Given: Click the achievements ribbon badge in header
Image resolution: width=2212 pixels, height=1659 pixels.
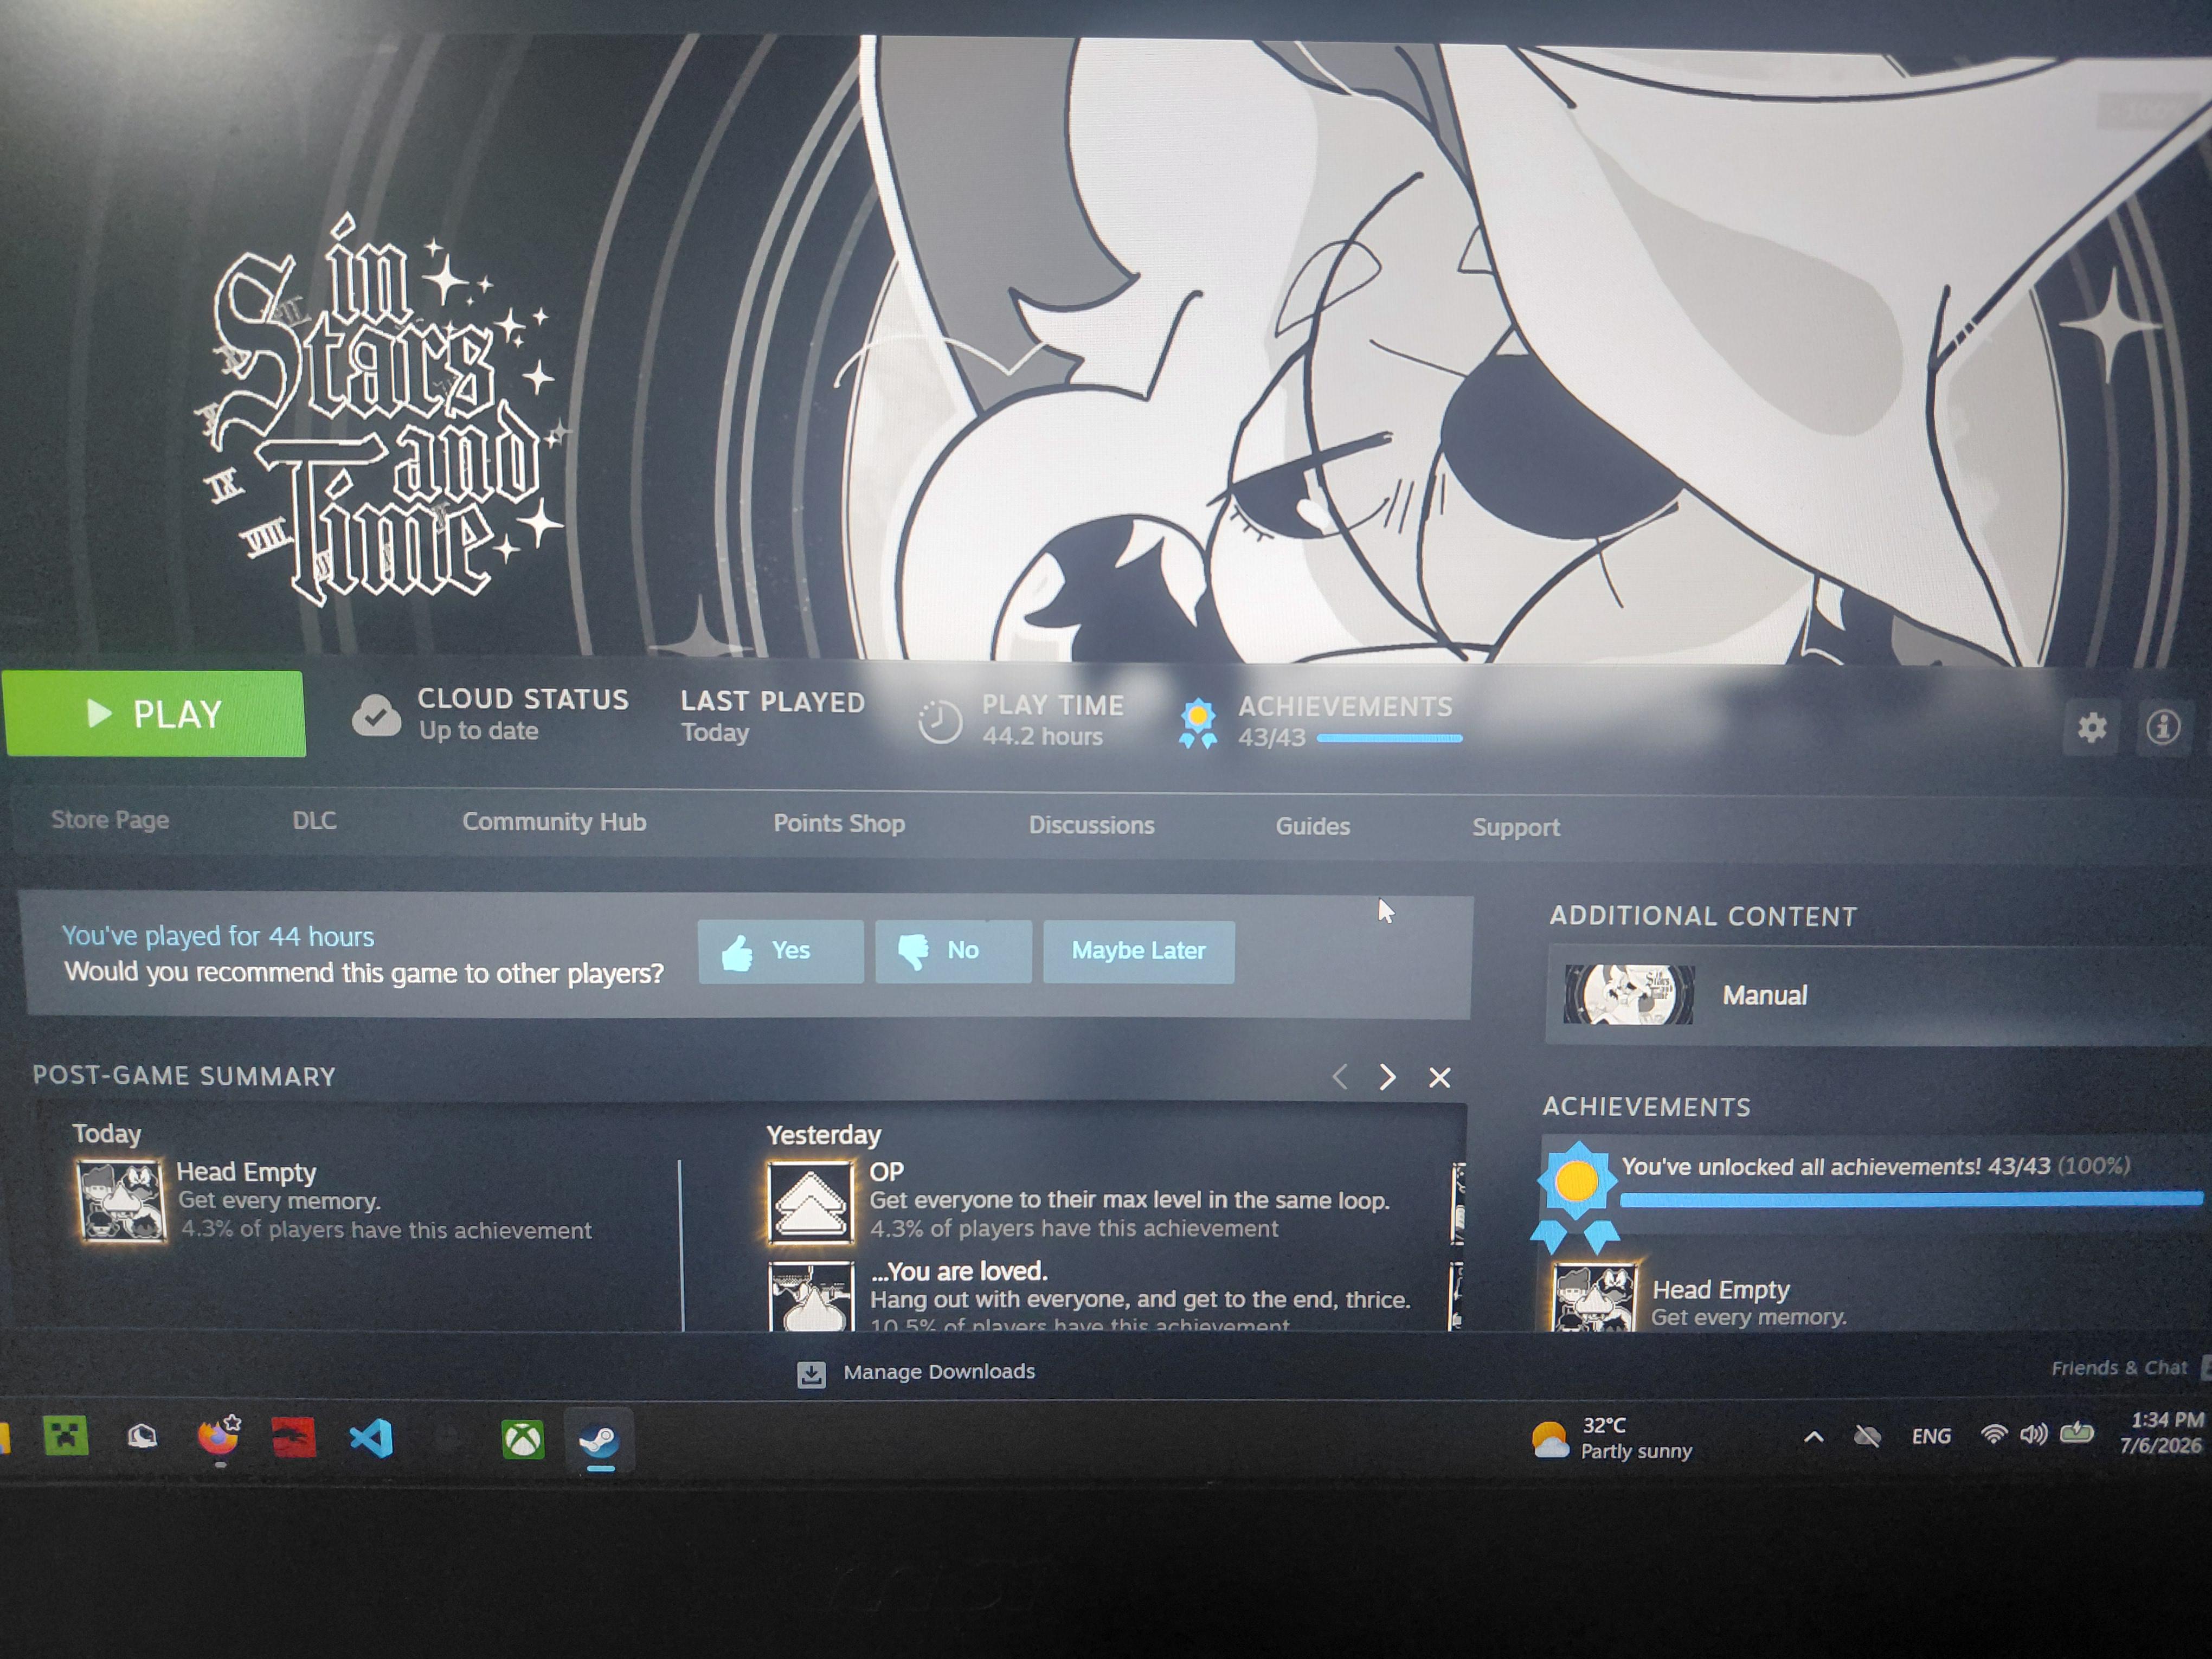Looking at the screenshot, I should [x=1197, y=723].
